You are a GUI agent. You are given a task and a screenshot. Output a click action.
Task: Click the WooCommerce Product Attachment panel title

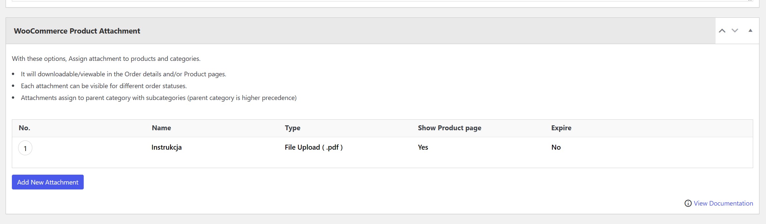pos(77,31)
